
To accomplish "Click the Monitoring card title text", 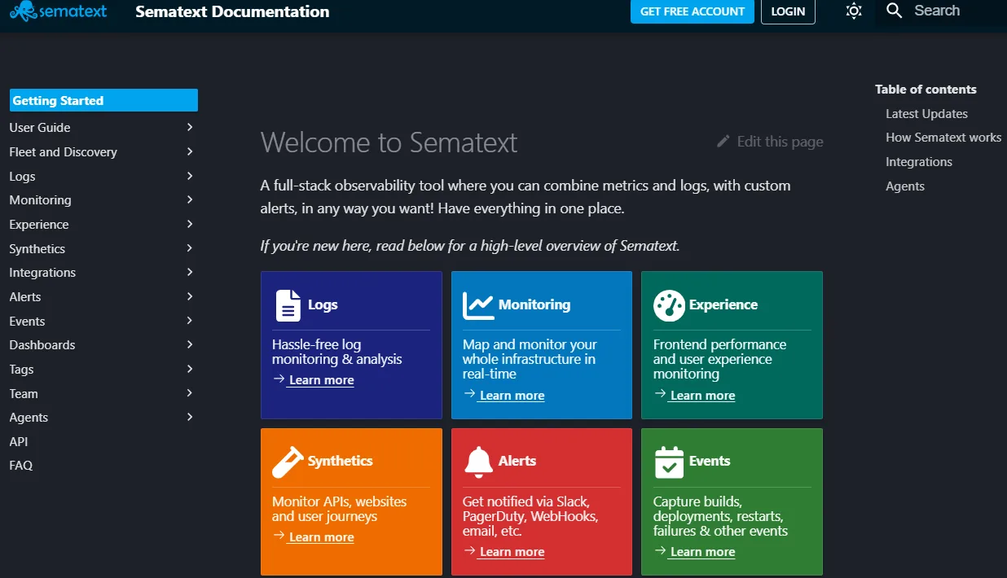I will pos(534,304).
